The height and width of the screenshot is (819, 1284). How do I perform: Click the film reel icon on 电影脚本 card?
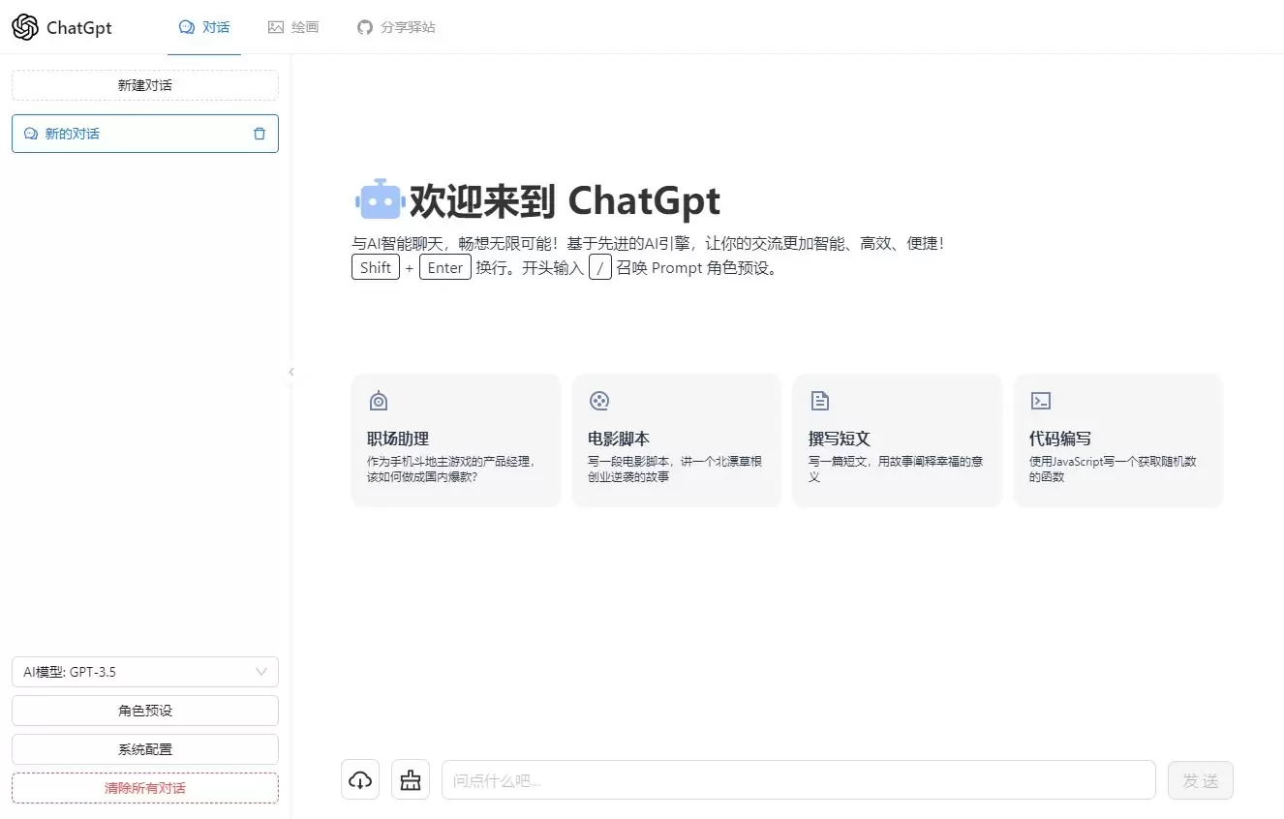[x=599, y=401]
